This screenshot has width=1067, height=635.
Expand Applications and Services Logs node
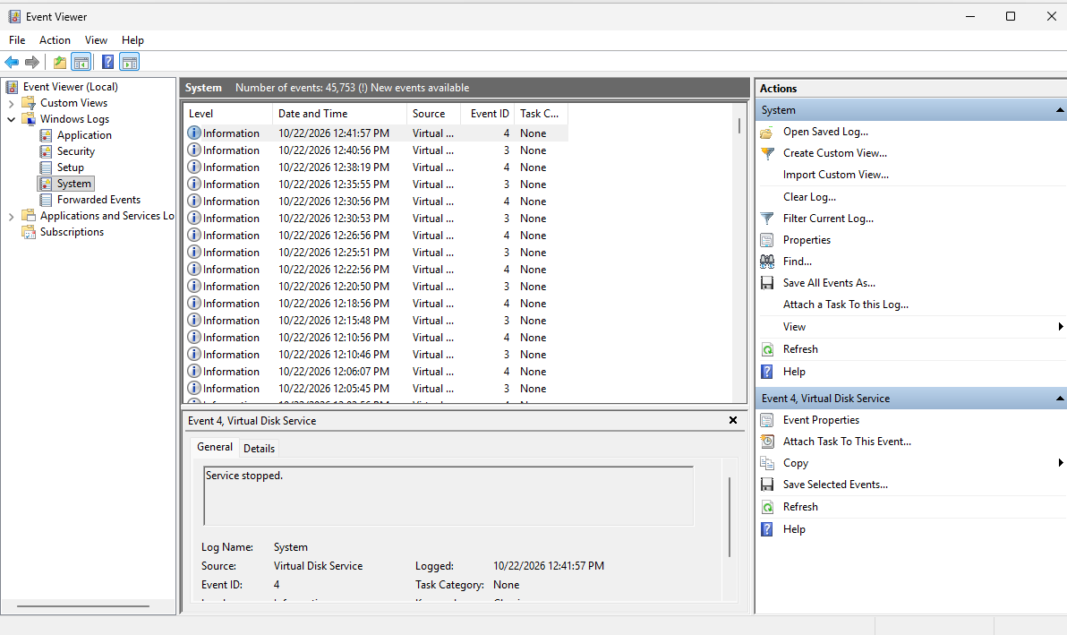11,217
